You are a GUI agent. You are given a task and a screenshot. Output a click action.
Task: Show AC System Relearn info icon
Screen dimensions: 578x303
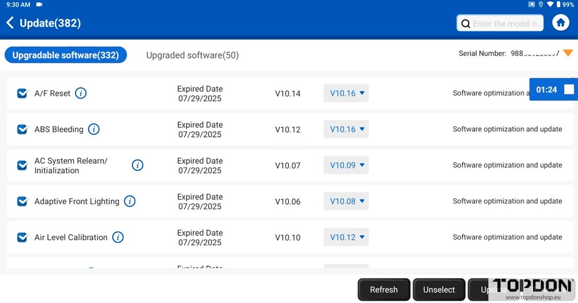pyautogui.click(x=138, y=165)
